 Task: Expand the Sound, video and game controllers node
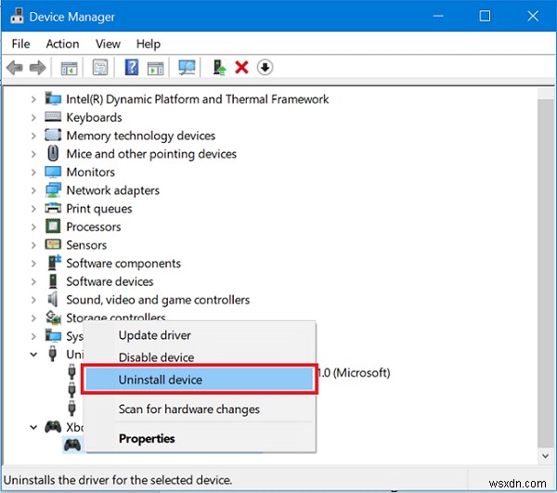point(33,300)
